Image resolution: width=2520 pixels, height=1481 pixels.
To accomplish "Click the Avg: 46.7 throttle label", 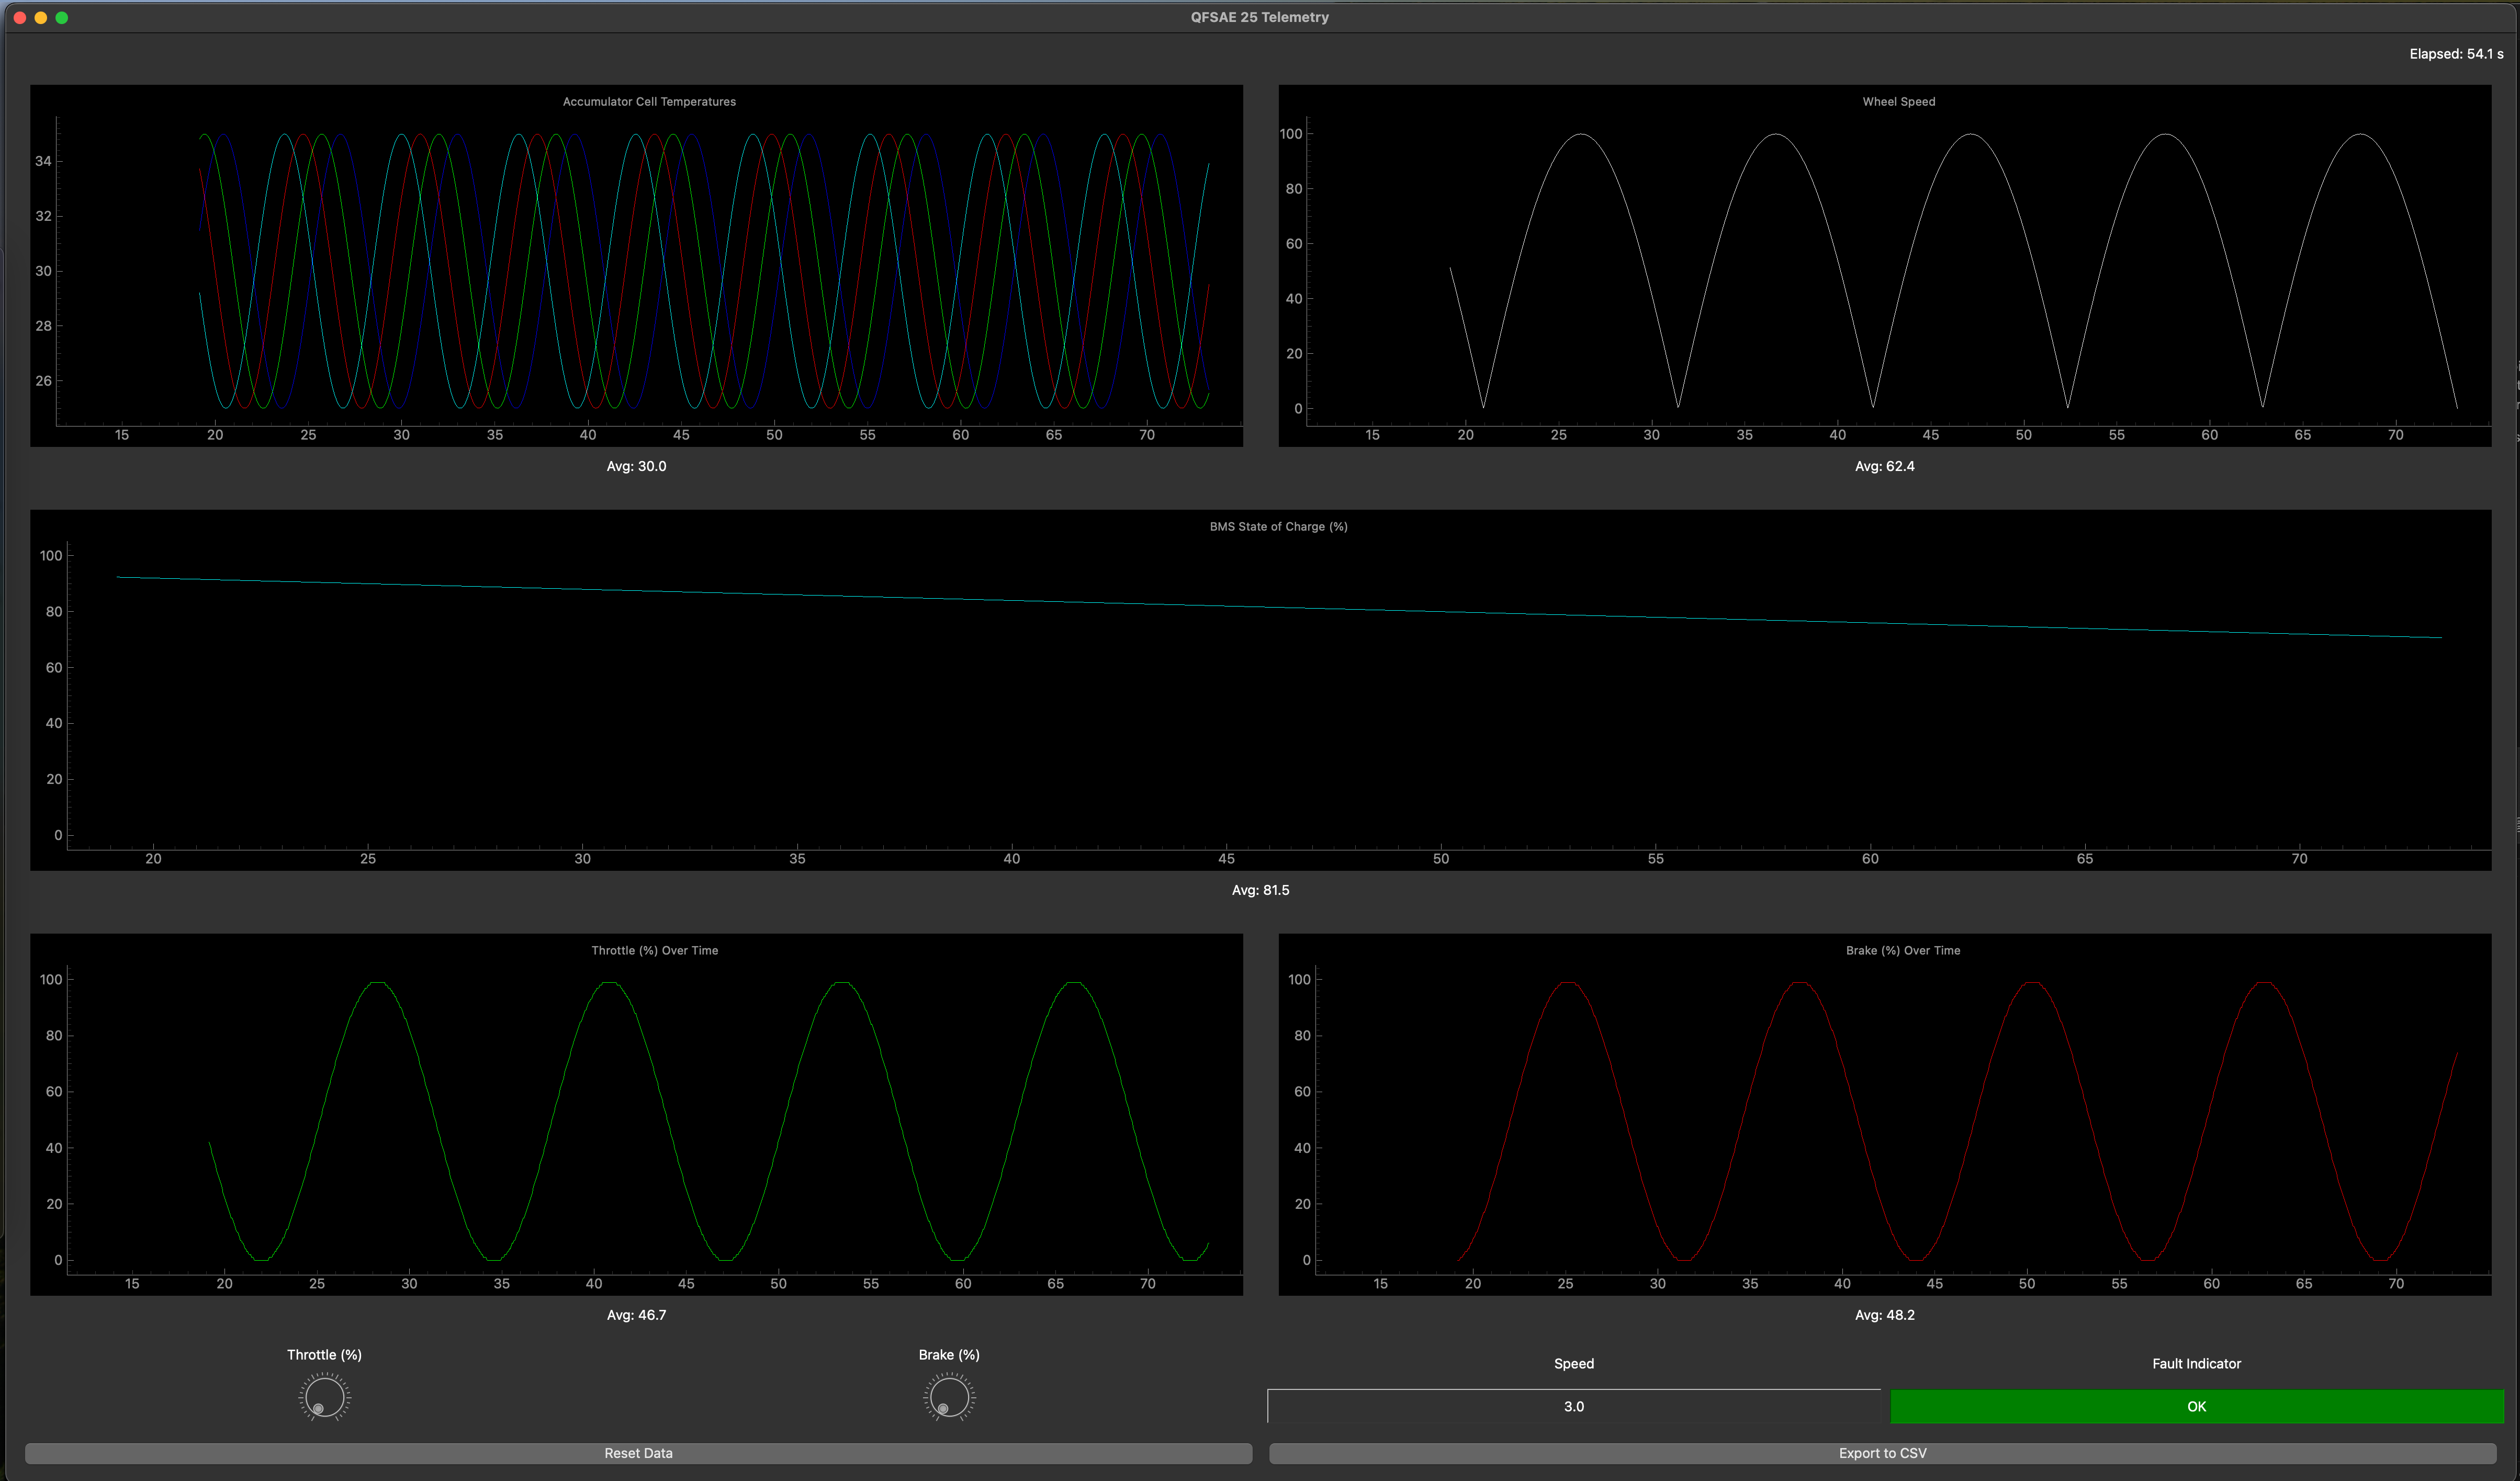I will 637,1315.
